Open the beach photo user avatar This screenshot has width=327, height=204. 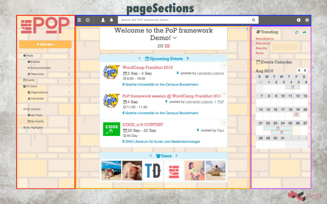point(111,171)
